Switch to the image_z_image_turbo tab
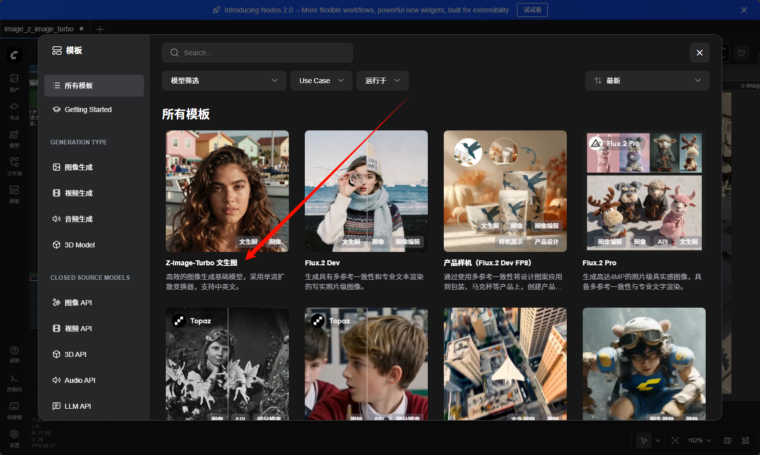This screenshot has width=760, height=455. (40, 28)
